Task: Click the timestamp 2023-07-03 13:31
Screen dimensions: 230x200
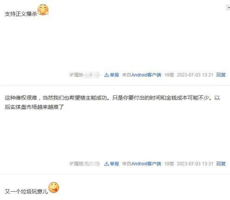Action: [195, 164]
